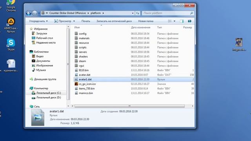This screenshot has height=141, width=251.
Task: Select the shaders folder icon
Action: [x=76, y=56]
